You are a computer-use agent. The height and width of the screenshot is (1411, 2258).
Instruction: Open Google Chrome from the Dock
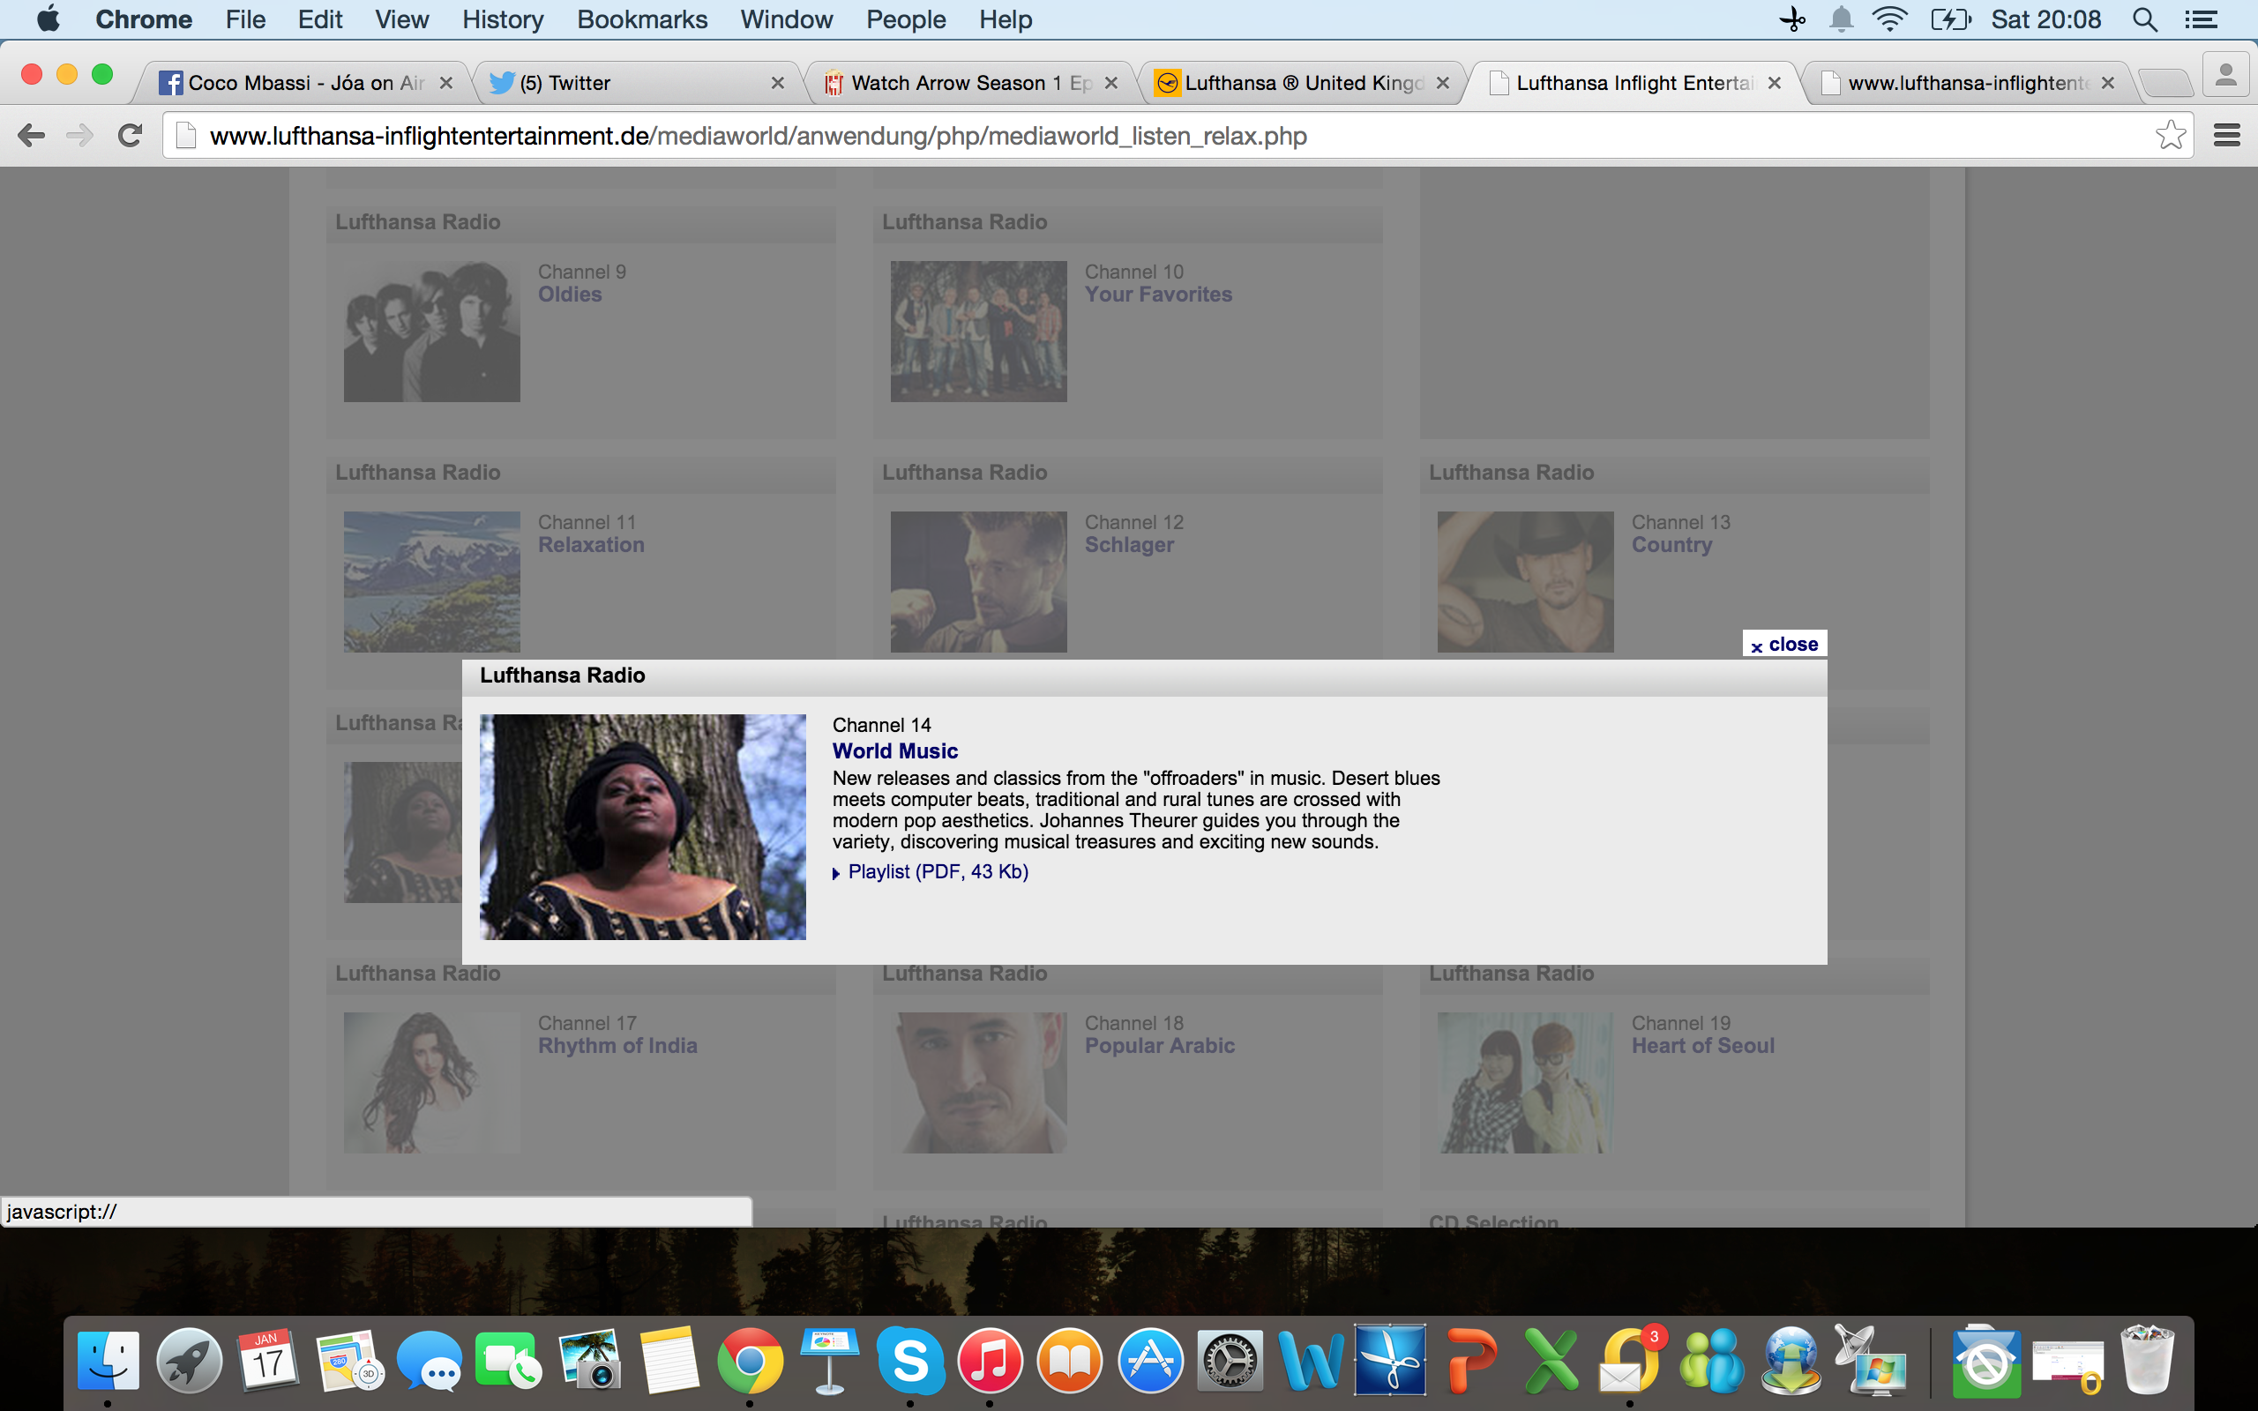click(x=749, y=1360)
